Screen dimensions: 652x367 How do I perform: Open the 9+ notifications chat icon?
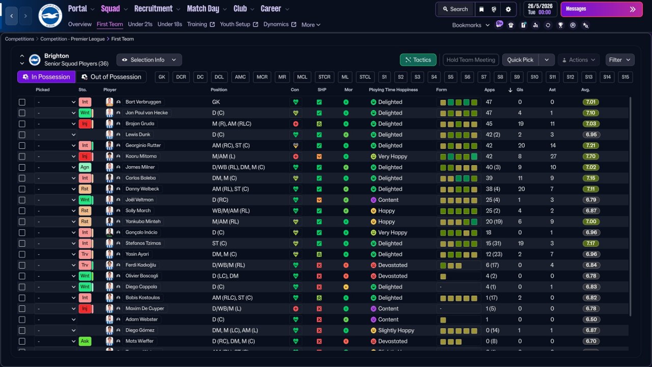pyautogui.click(x=499, y=24)
